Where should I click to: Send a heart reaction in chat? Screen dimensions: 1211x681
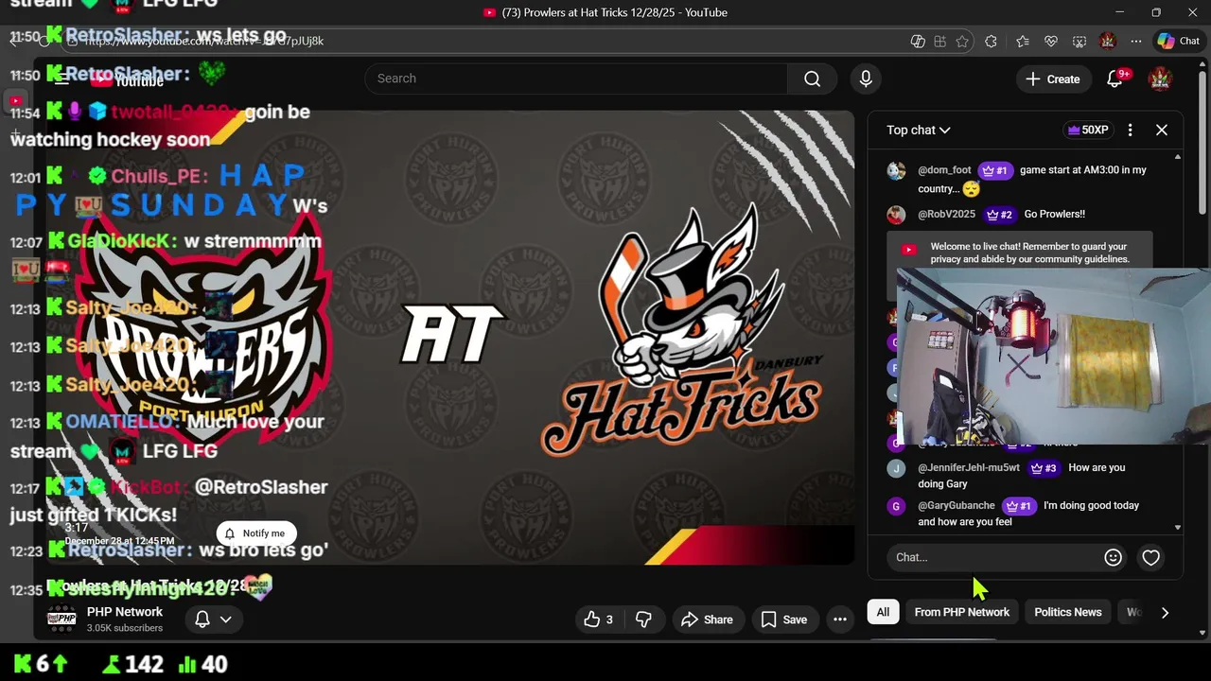[1150, 557]
